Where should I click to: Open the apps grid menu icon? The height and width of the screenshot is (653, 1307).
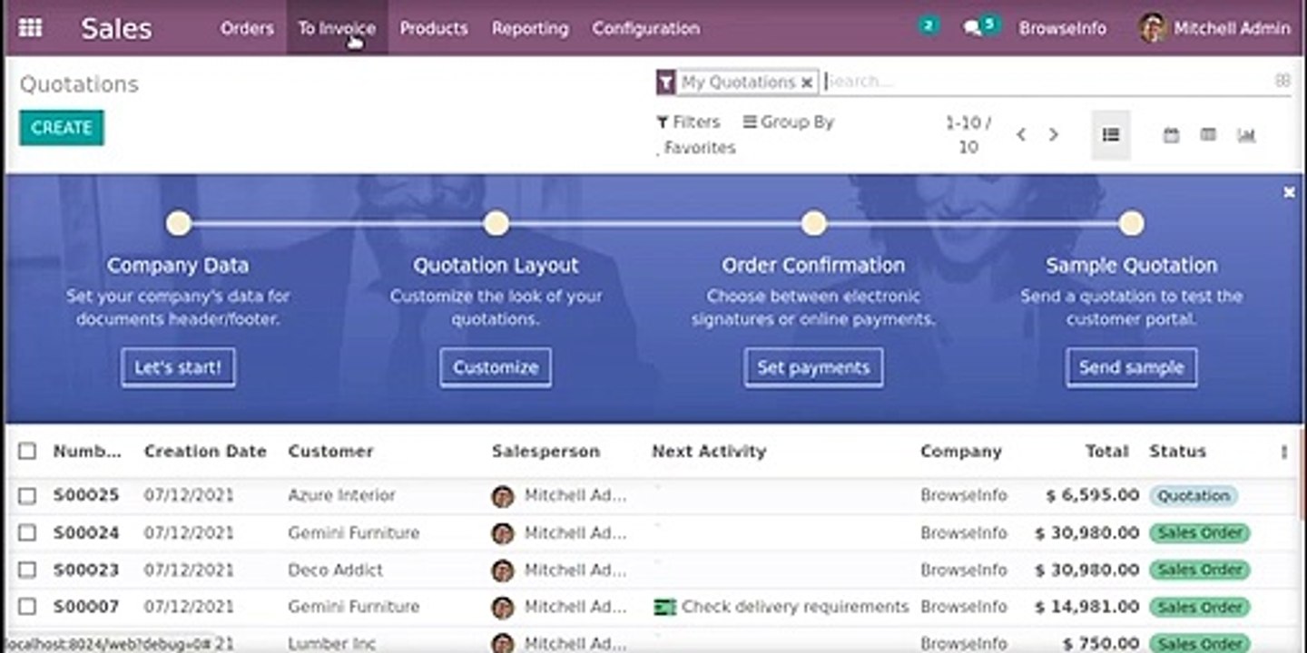click(30, 27)
